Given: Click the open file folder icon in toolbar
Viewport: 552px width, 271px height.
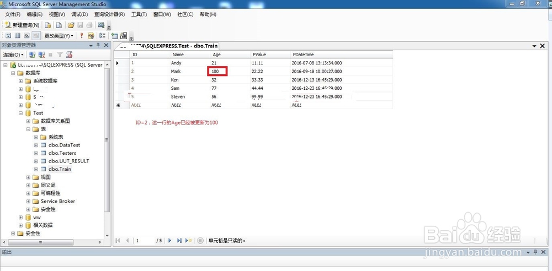Looking at the screenshot, I should (71, 25).
